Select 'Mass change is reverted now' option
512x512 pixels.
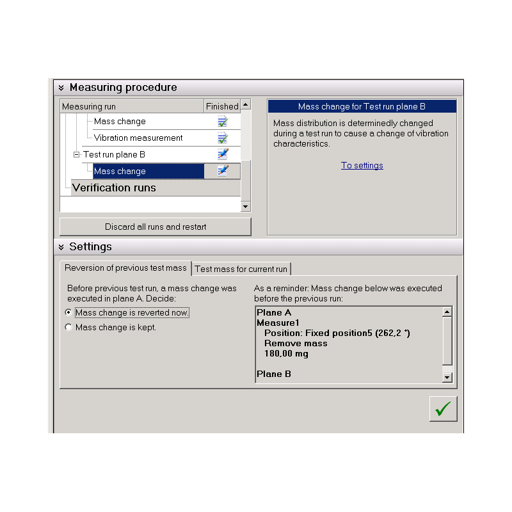click(x=68, y=313)
